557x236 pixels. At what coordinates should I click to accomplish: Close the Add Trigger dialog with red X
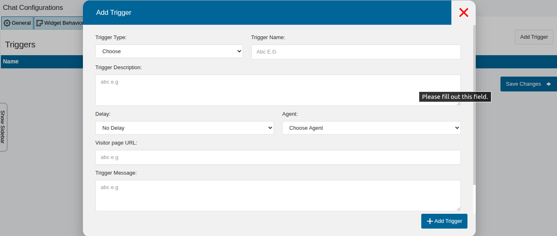464,12
